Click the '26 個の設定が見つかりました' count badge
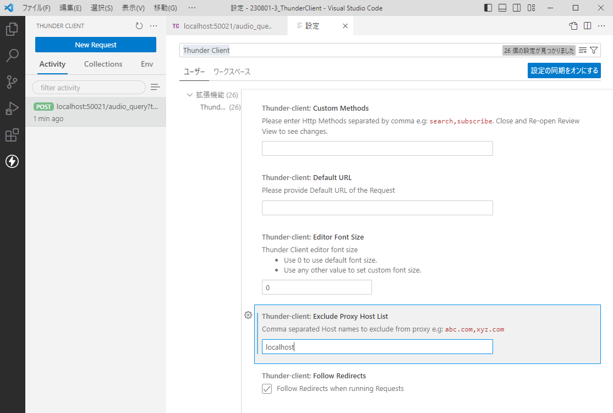This screenshot has width=613, height=413. coord(539,51)
